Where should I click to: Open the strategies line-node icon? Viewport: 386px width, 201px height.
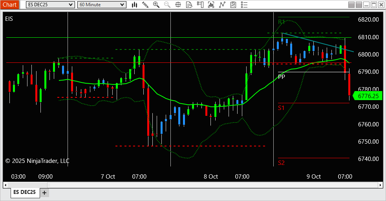coord(222,5)
